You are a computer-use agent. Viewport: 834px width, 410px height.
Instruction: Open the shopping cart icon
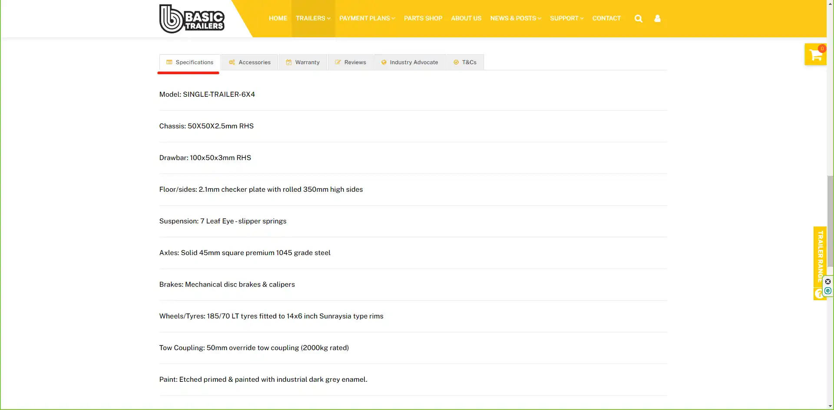pos(816,55)
